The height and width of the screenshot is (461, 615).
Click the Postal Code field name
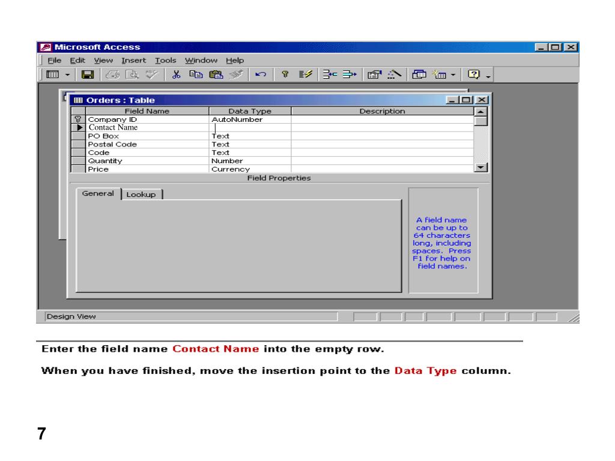pos(112,144)
